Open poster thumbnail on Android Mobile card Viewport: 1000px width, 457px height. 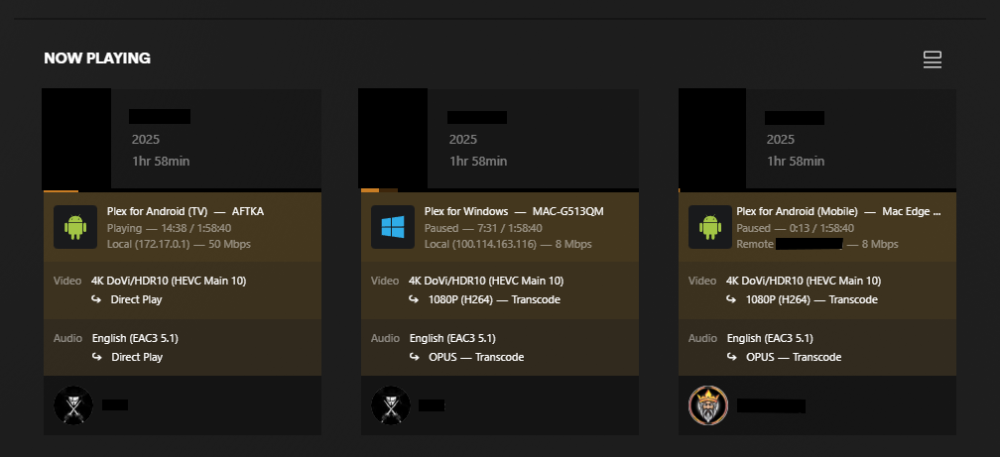pyautogui.click(x=711, y=139)
